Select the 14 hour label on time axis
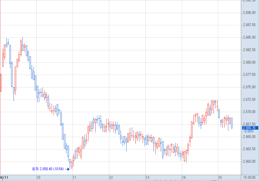The width and height of the screenshot is (260, 181). coord(184,177)
